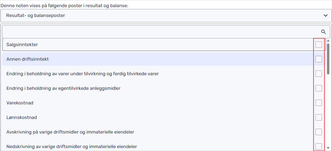Click the scrollbar up arrow
Image resolution: width=332 pixels, height=151 pixels.
pyautogui.click(x=328, y=41)
